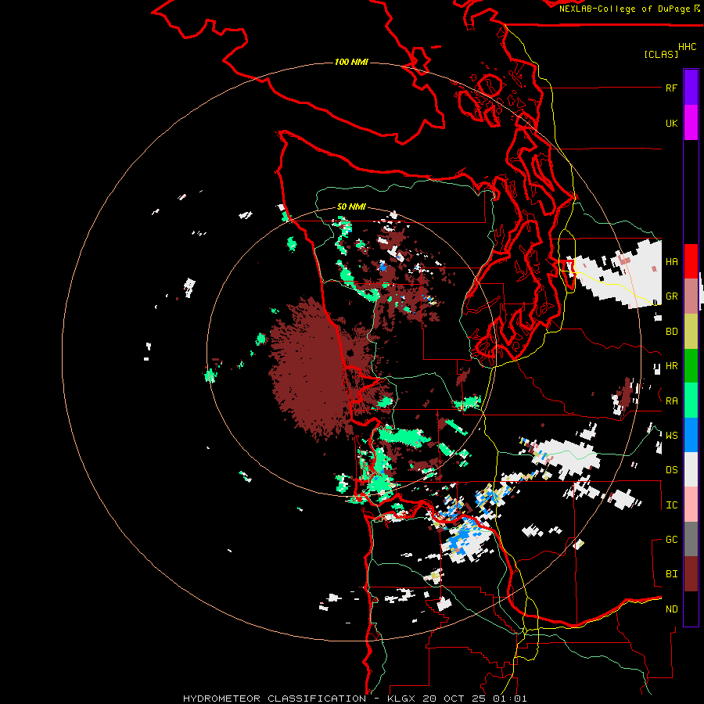Image resolution: width=704 pixels, height=704 pixels.
Task: Click the brown BI legend color swatch
Action: point(691,574)
